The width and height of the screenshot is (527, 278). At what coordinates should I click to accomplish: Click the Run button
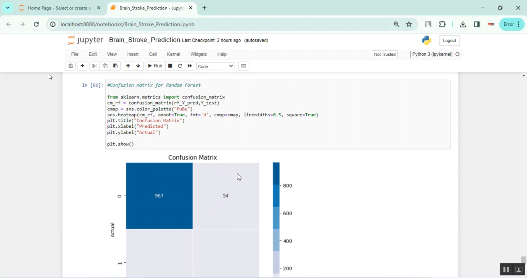point(155,66)
